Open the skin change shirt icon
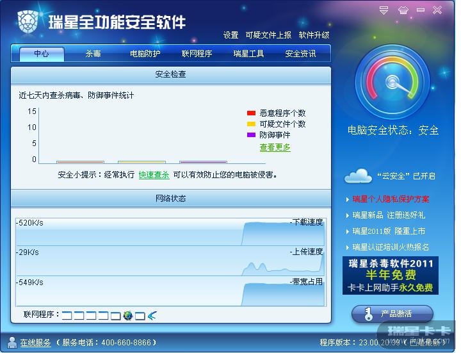 point(403,10)
